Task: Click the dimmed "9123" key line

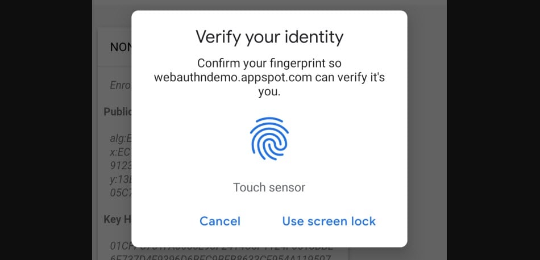Action: [121, 165]
